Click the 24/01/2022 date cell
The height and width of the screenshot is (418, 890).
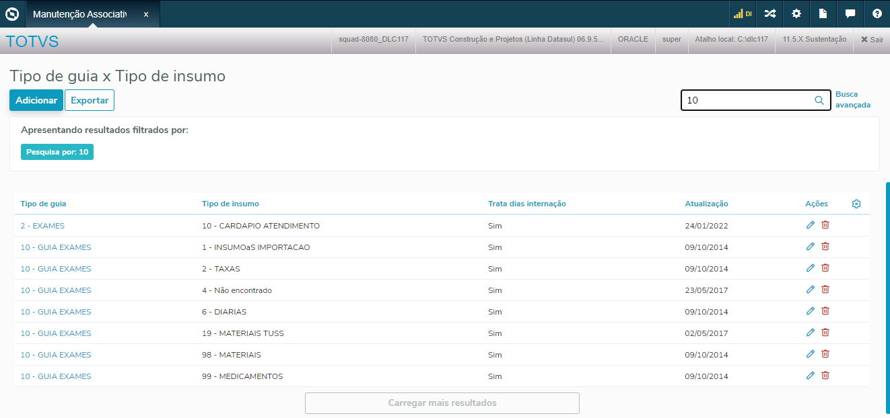point(706,226)
